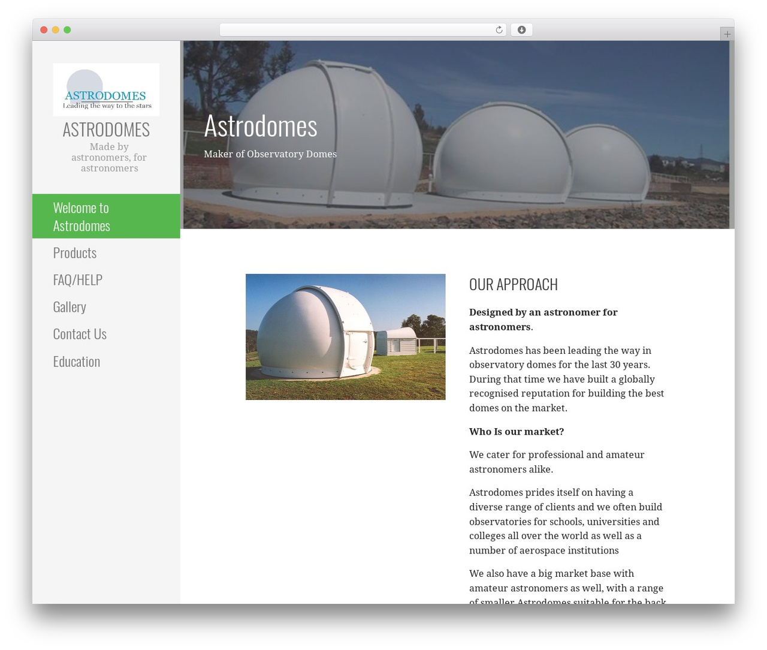This screenshot has height=650, width=767.
Task: Click the tagline Made by astronomers, for astronomers
Action: click(x=109, y=158)
